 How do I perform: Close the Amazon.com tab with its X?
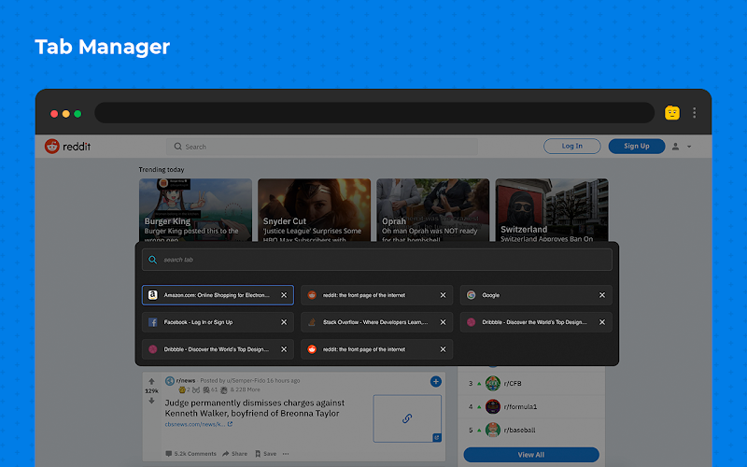(x=284, y=295)
